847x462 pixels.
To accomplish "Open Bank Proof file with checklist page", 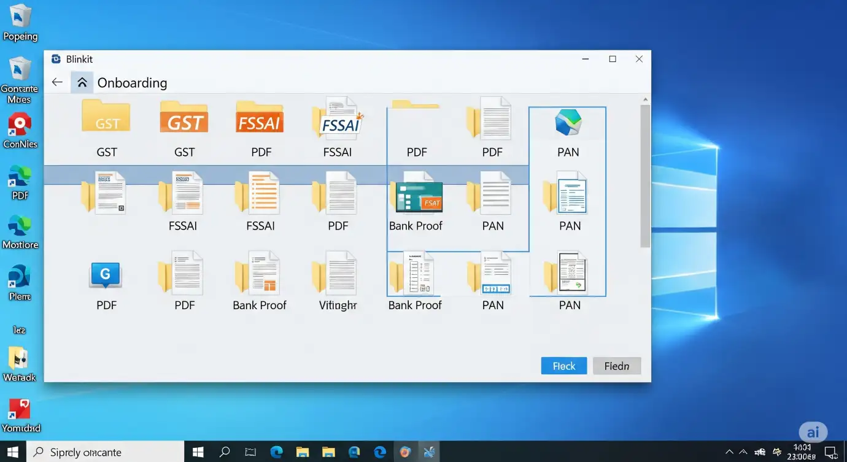I will pos(412,272).
